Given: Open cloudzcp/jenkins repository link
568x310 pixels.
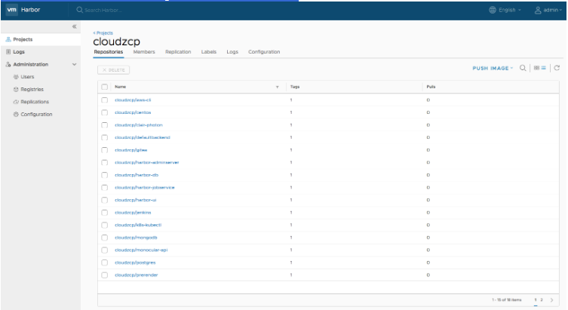Looking at the screenshot, I should point(133,213).
